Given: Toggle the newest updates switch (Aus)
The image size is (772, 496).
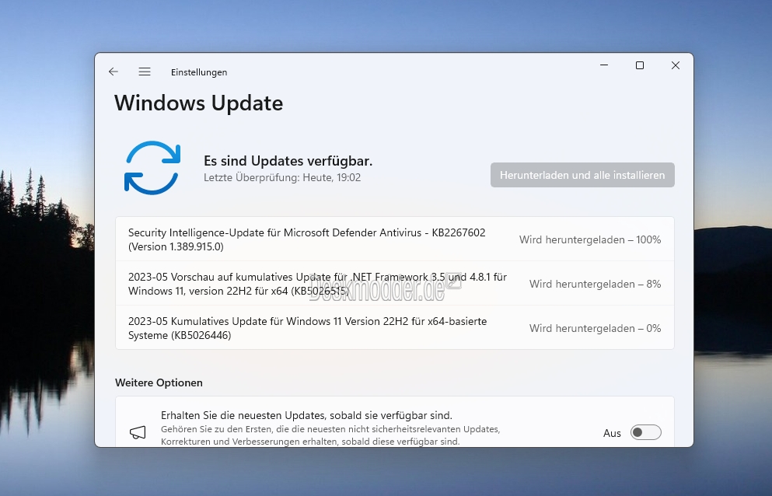Looking at the screenshot, I should [645, 432].
